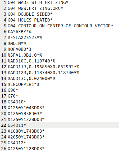This screenshot has height=151, width=119.
Task: Click the CONTOUR ON CENTER line text
Action: tap(60, 26)
